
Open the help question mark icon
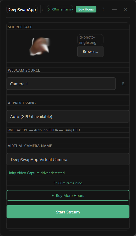pyautogui.click(x=103, y=9)
